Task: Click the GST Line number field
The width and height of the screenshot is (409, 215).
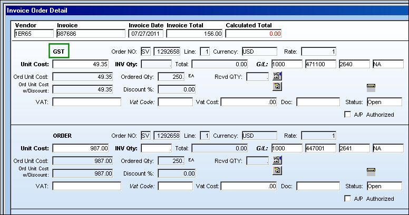Action: click(204, 52)
